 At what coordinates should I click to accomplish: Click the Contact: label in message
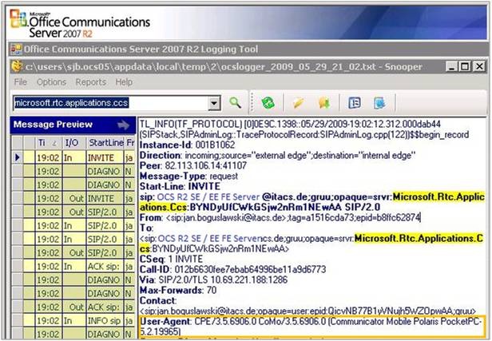[158, 300]
